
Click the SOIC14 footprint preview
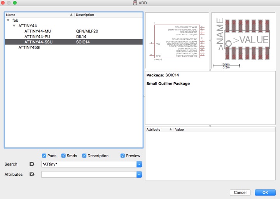pos(243,41)
